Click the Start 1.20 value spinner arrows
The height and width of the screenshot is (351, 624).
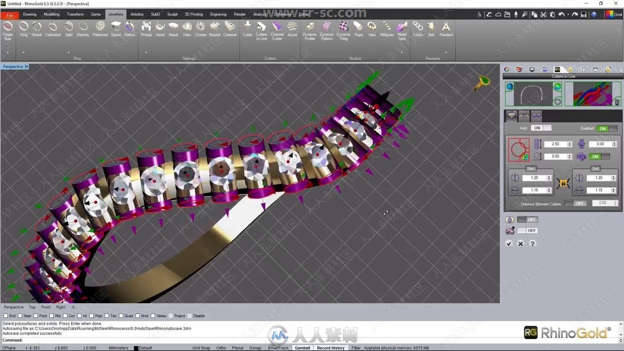pos(549,178)
